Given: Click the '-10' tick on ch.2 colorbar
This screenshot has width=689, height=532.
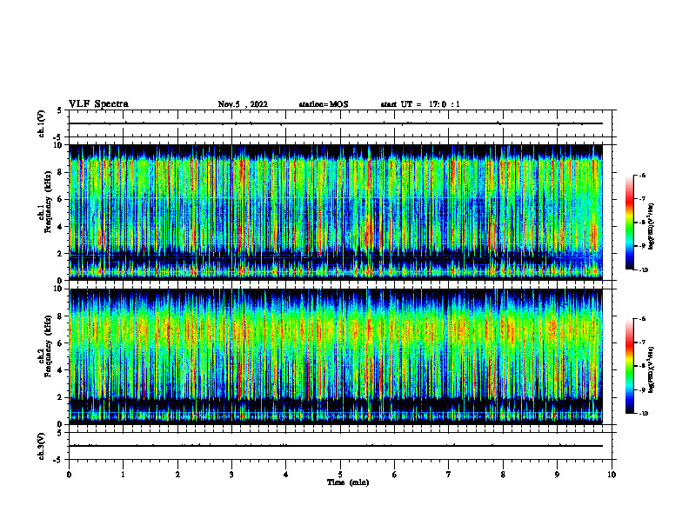Looking at the screenshot, I should pyautogui.click(x=643, y=414).
